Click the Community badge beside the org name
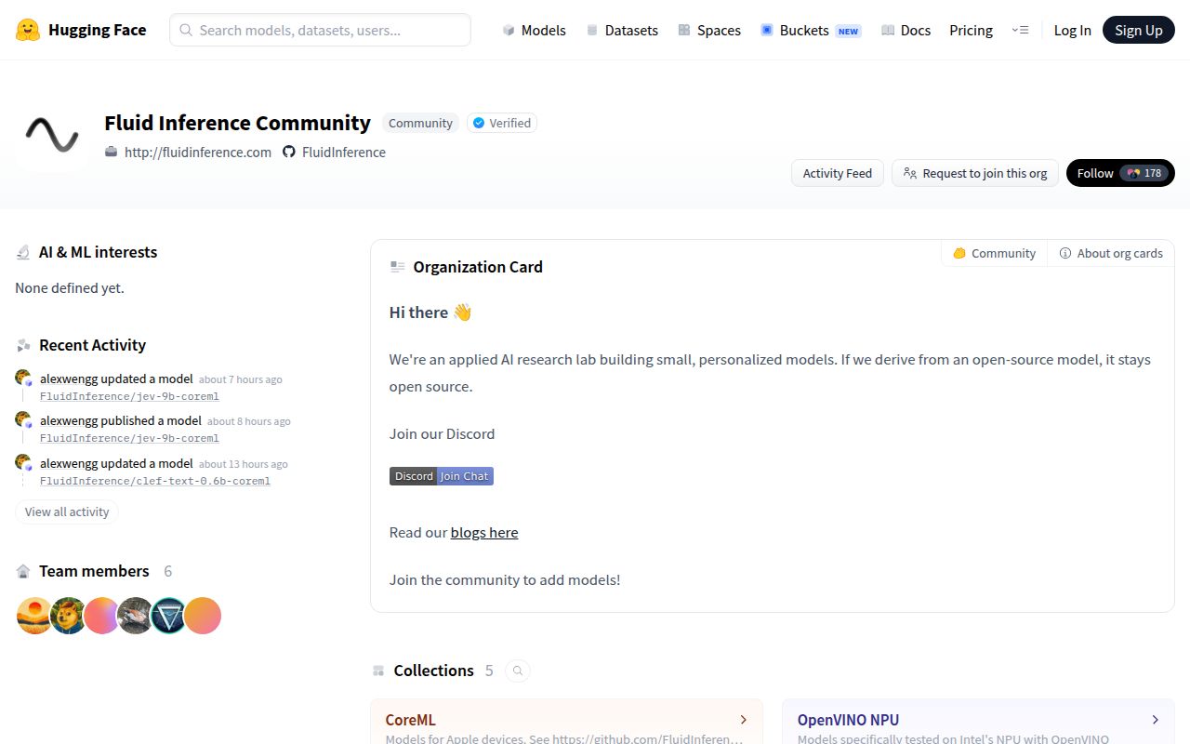Image resolution: width=1190 pixels, height=744 pixels. point(420,123)
